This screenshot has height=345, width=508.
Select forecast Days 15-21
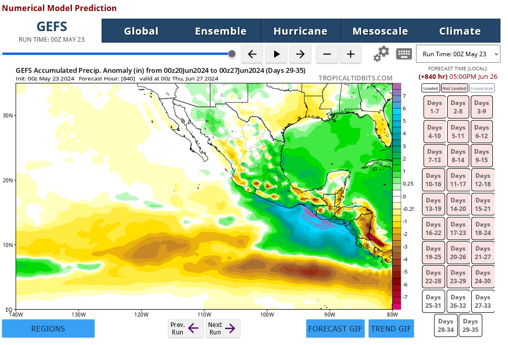coord(483,205)
